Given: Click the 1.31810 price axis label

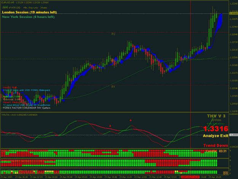Looking at the screenshot, I should (x=234, y=104).
